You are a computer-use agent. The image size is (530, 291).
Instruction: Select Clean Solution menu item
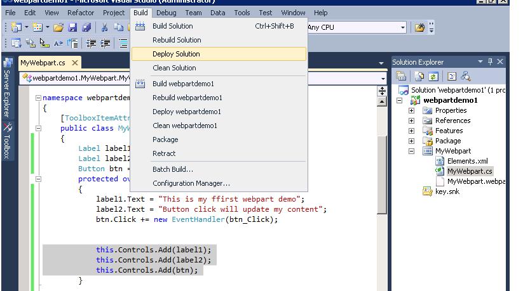(x=219, y=68)
